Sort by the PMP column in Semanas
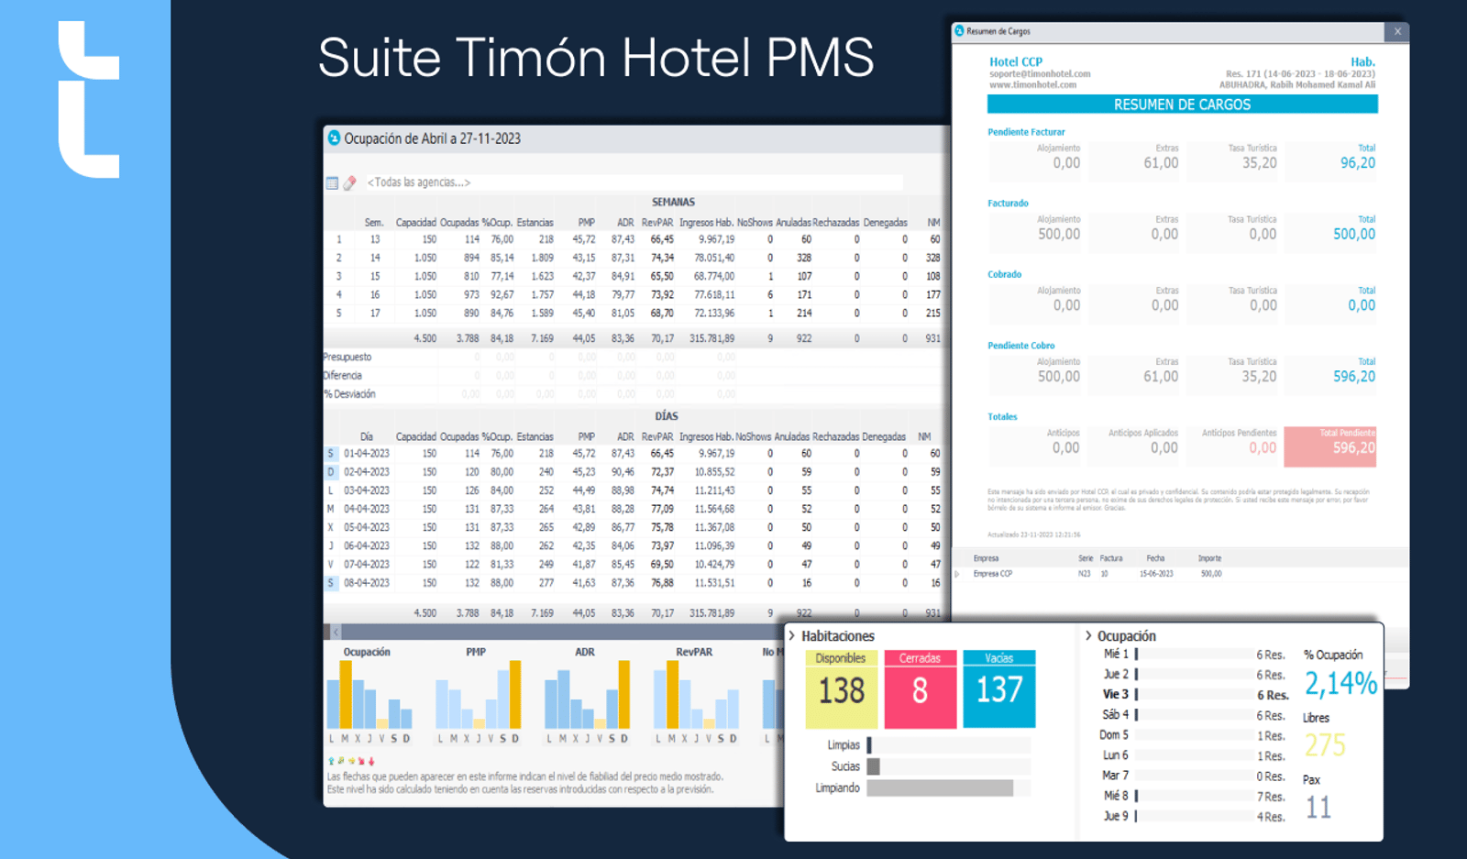 point(587,223)
